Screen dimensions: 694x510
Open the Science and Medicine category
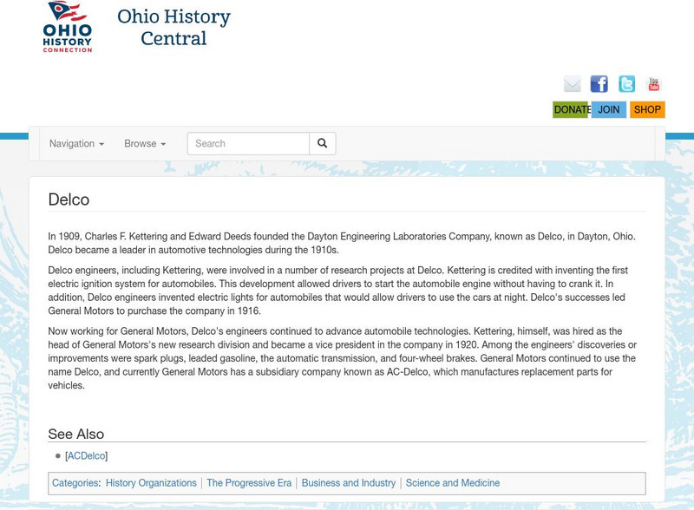click(x=453, y=482)
